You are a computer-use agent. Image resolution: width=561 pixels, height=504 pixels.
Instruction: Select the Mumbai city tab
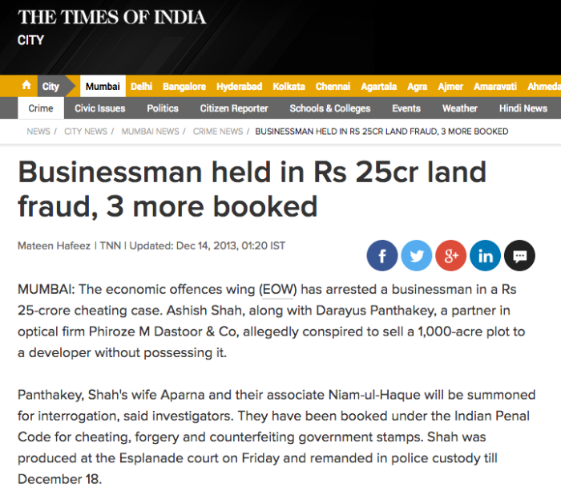pos(103,87)
